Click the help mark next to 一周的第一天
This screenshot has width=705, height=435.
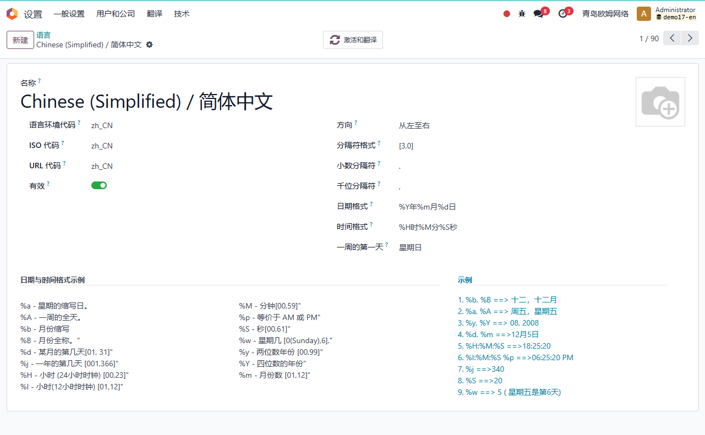pos(387,245)
